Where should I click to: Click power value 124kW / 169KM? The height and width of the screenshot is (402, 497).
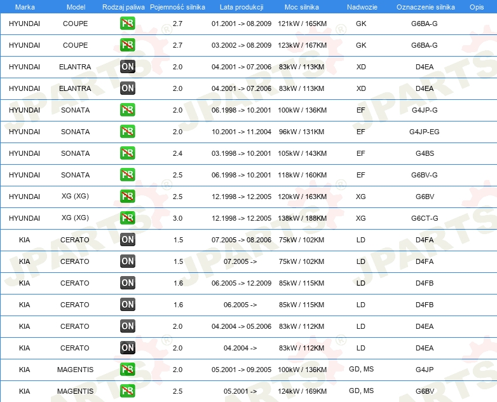(x=302, y=391)
